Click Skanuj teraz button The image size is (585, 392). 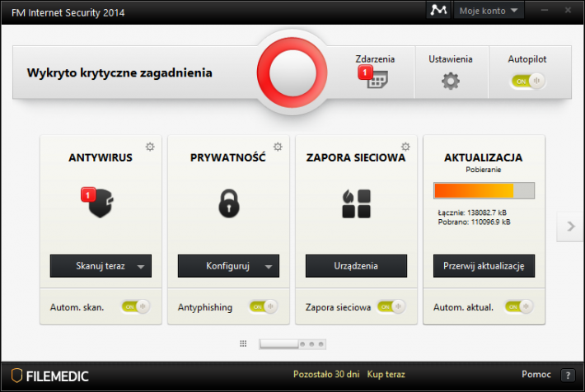(101, 266)
